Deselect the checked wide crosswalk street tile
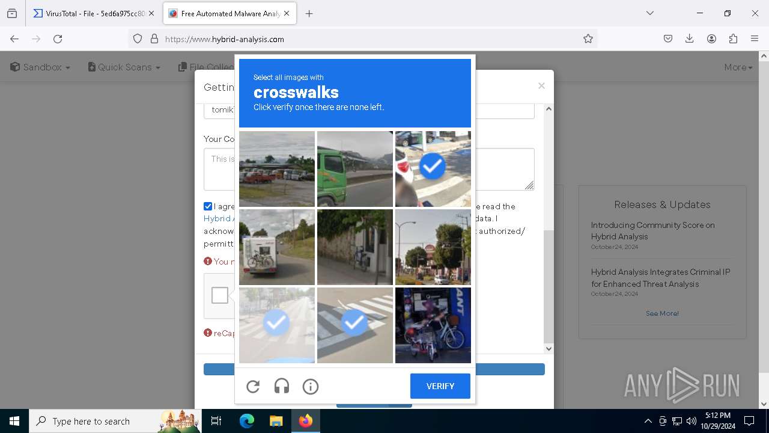Image resolution: width=769 pixels, height=433 pixels. (x=277, y=325)
